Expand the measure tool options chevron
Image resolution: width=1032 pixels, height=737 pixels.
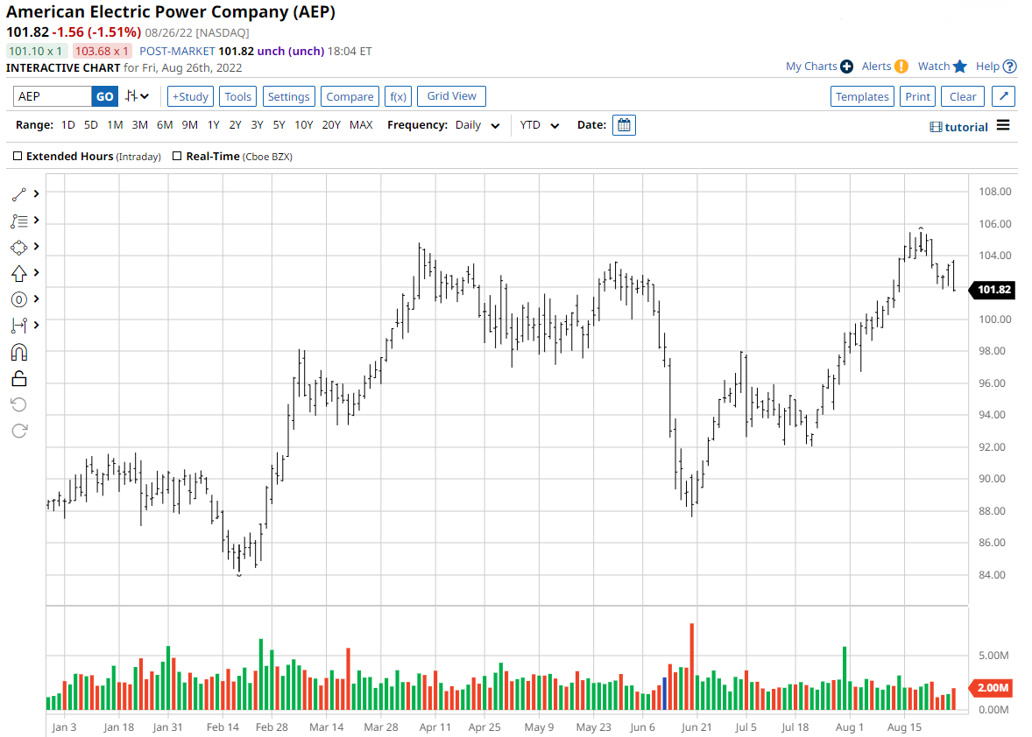(36, 325)
